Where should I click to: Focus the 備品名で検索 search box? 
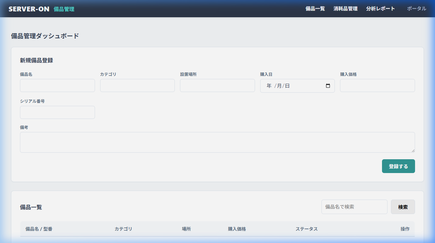click(x=354, y=207)
